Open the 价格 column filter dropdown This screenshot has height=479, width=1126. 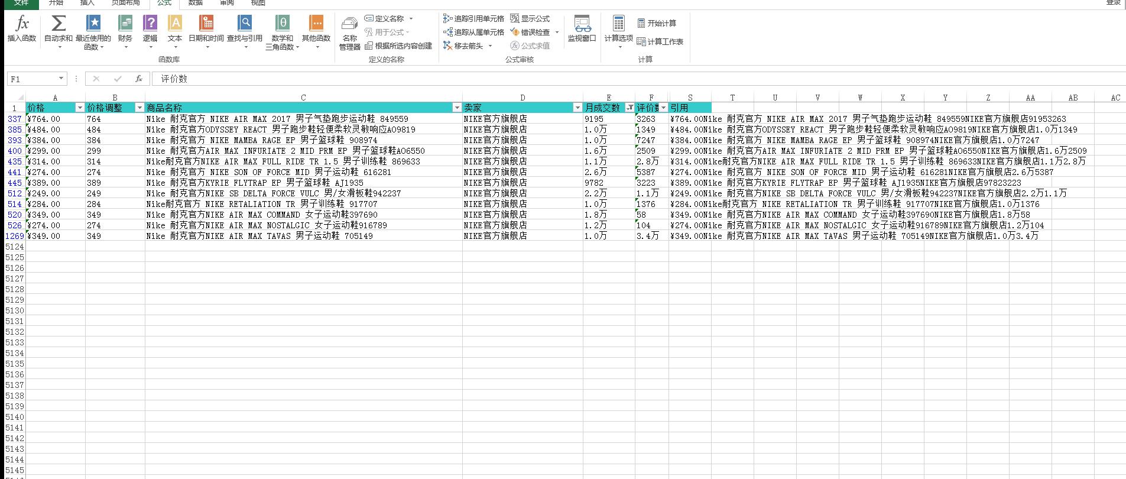80,108
